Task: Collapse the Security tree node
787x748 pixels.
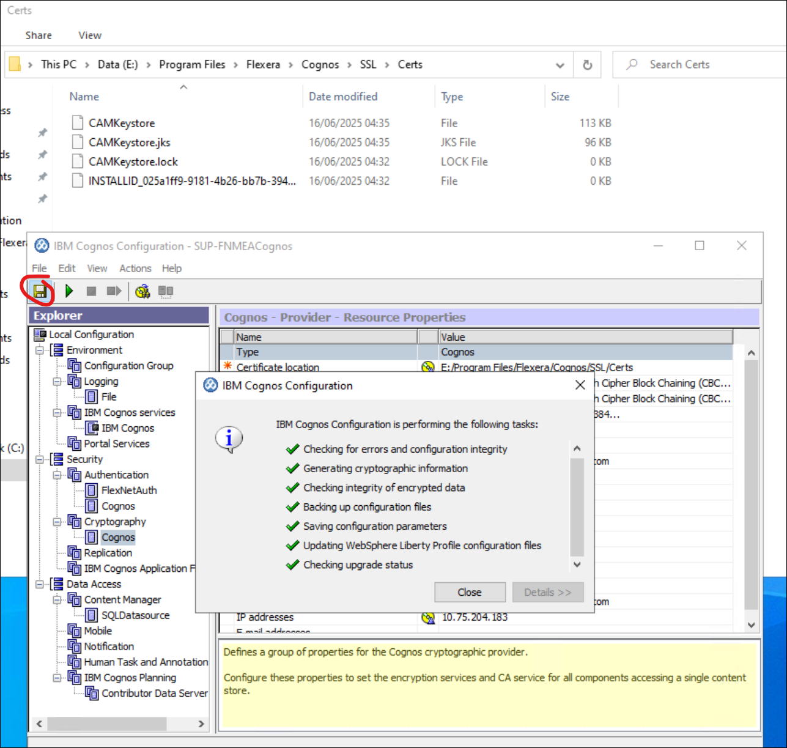Action: 40,459
